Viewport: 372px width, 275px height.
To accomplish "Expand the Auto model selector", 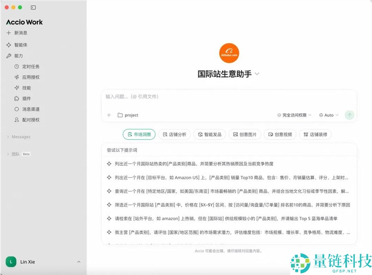I will tap(328, 115).
